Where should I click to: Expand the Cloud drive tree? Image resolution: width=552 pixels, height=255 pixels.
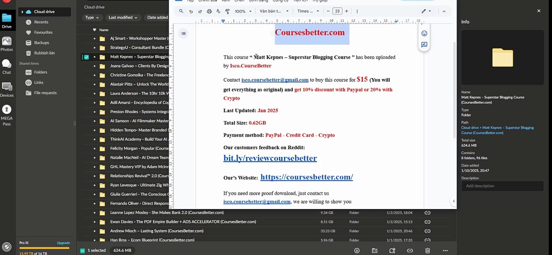[22, 12]
